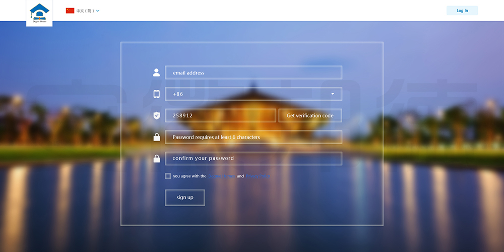This screenshot has height=252, width=504.
Task: Click the person icon beside email field
Action: point(156,73)
